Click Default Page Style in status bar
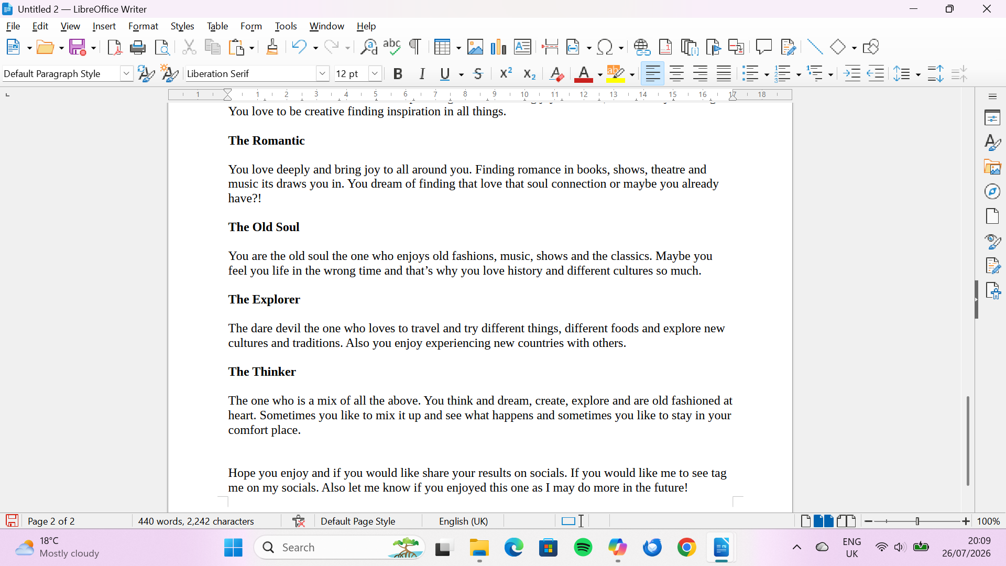 [358, 521]
